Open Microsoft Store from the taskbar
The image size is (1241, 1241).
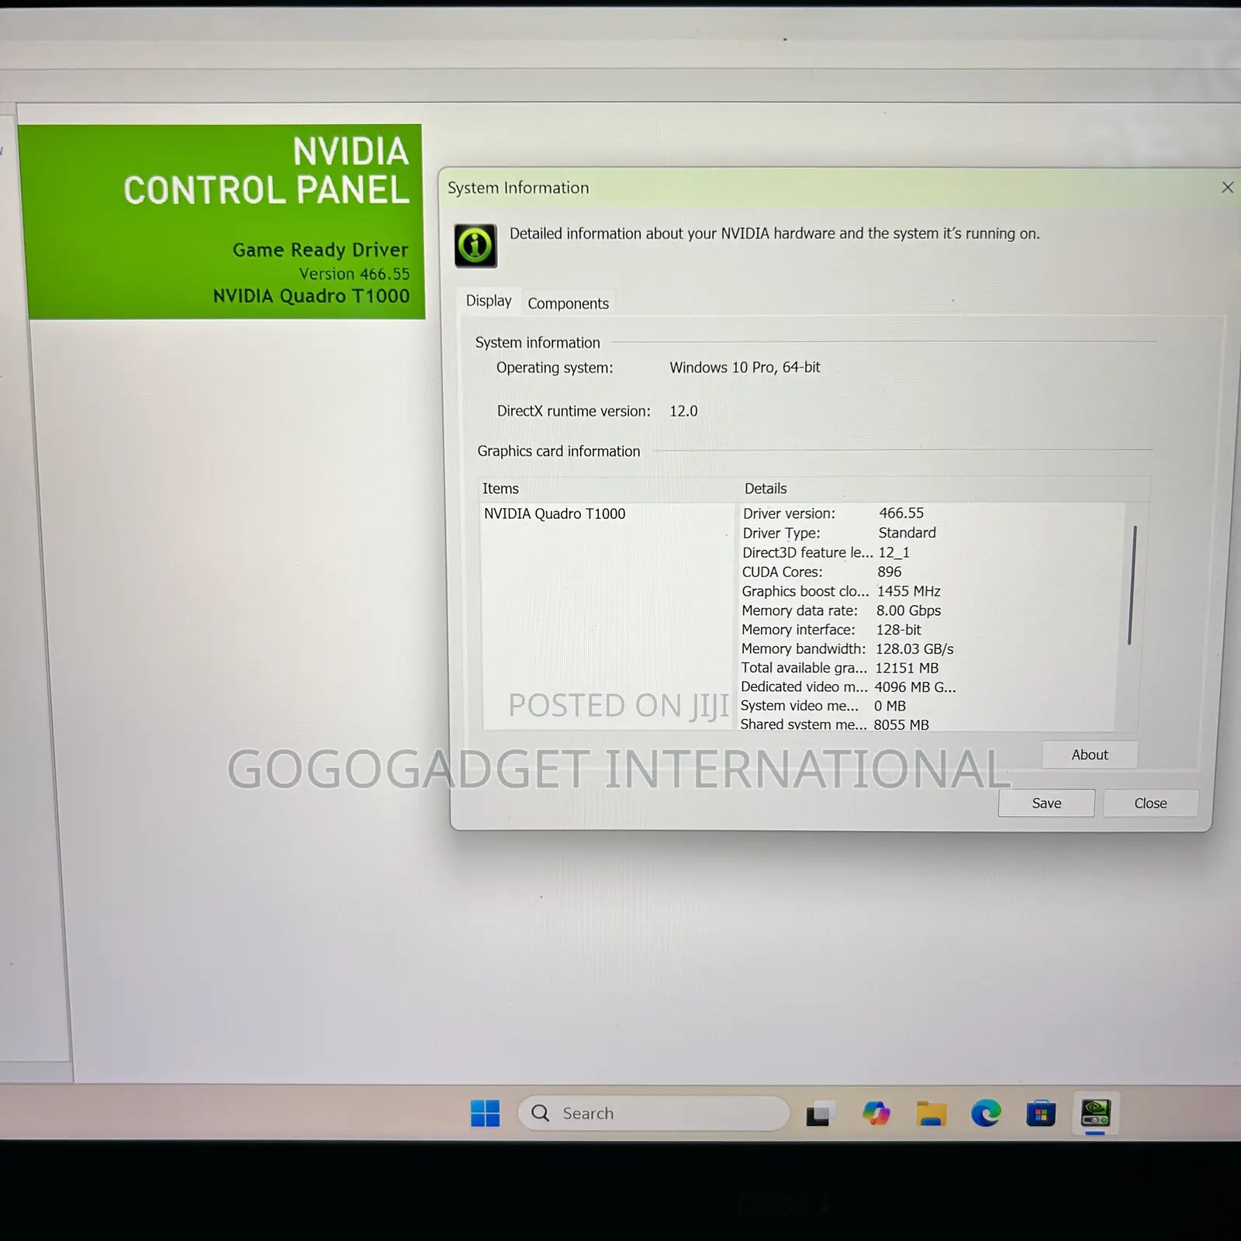tap(1041, 1114)
